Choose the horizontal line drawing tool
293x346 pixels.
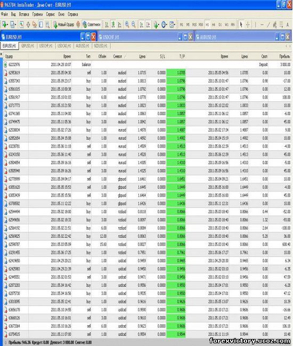[262, 25]
